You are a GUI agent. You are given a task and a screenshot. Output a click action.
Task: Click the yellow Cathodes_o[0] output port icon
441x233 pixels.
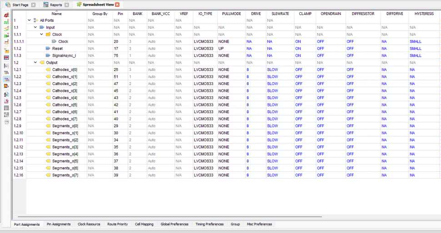click(48, 69)
